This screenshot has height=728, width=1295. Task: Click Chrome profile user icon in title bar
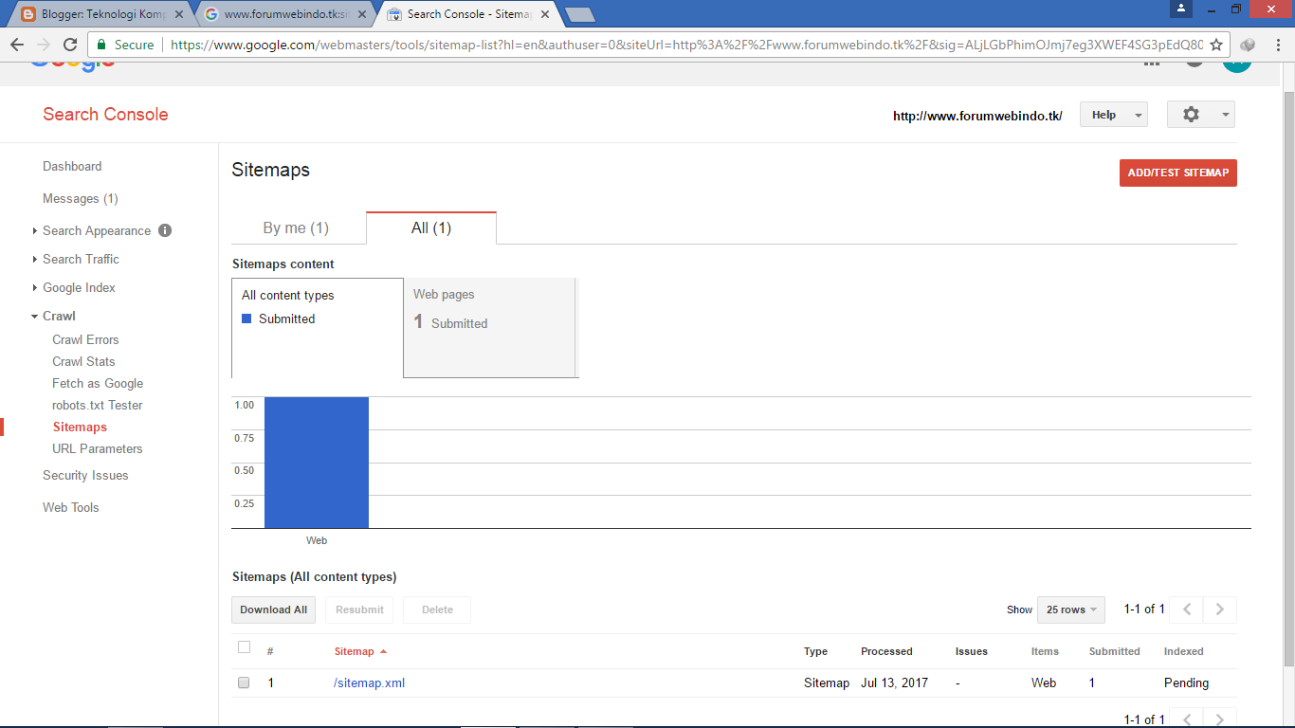pyautogui.click(x=1181, y=9)
